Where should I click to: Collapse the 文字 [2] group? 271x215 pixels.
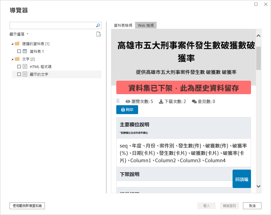point(12,59)
